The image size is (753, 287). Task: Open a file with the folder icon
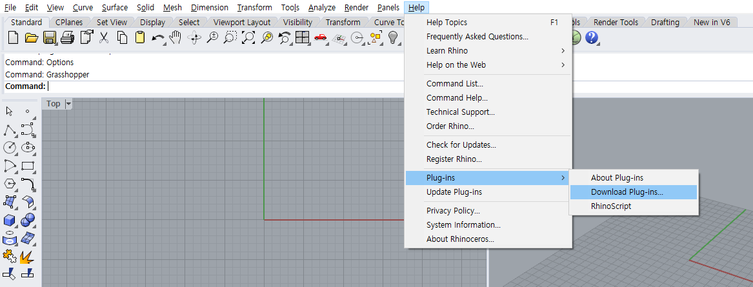(31, 37)
